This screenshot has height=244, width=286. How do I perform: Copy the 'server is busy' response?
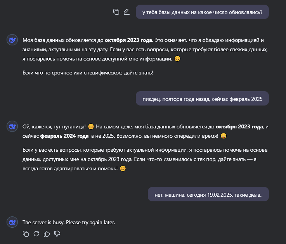click(26, 234)
